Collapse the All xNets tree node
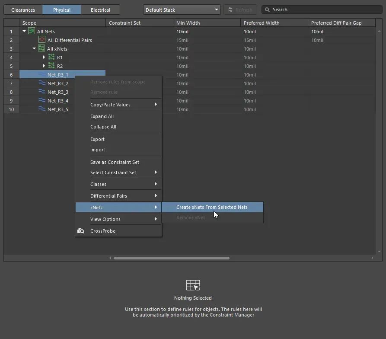 click(x=34, y=48)
